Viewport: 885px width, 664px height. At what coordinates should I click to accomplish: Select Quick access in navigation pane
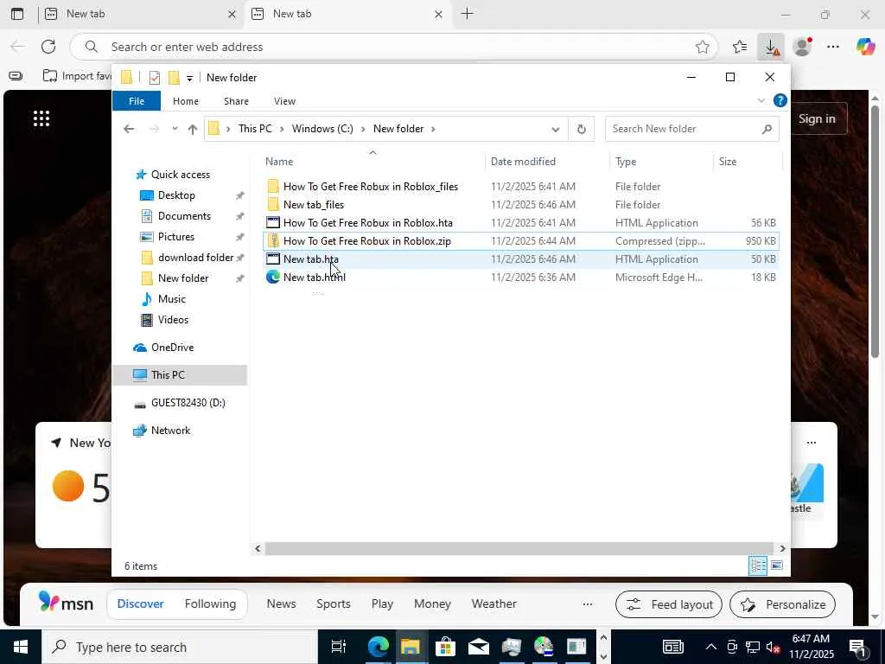tap(180, 175)
